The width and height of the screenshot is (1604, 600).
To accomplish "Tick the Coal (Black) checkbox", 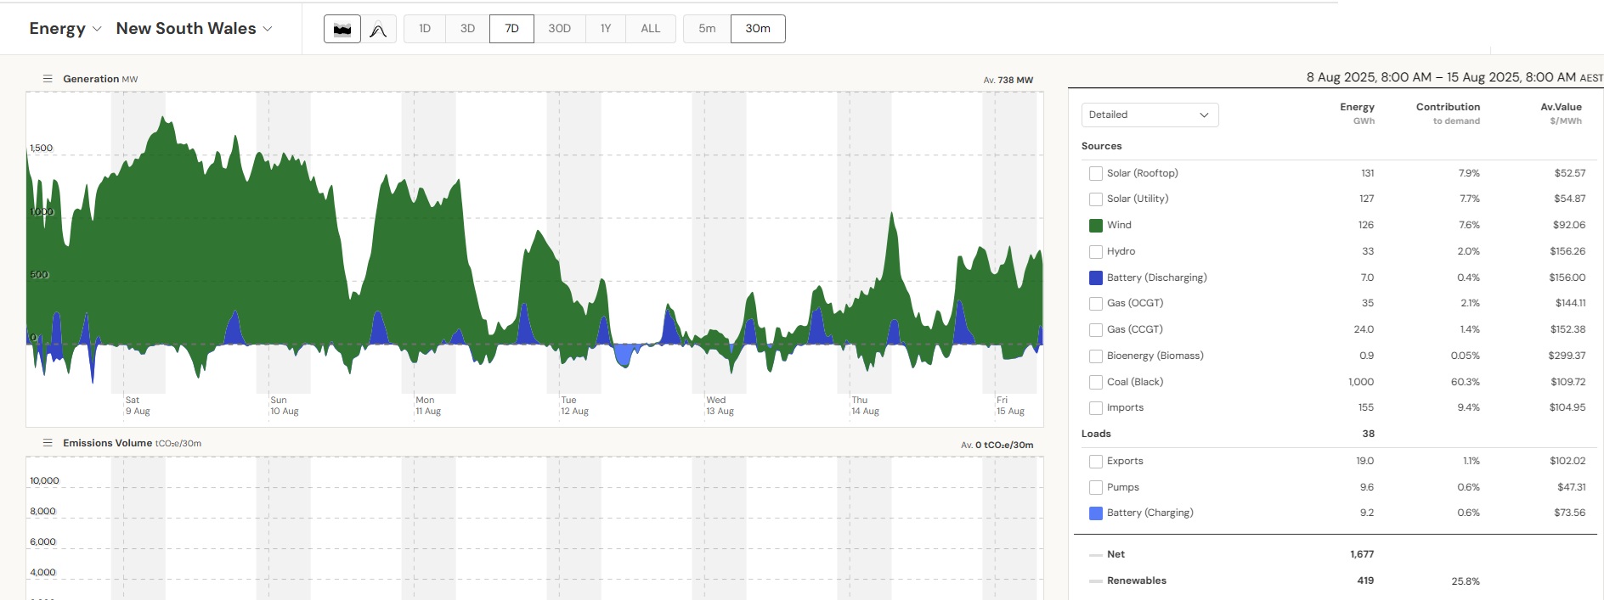I will (x=1096, y=382).
